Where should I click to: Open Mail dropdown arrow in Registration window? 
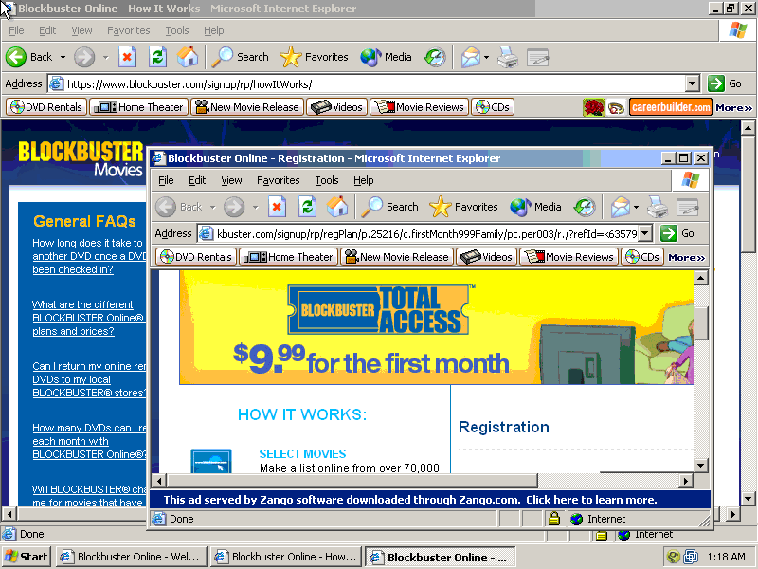click(x=636, y=207)
